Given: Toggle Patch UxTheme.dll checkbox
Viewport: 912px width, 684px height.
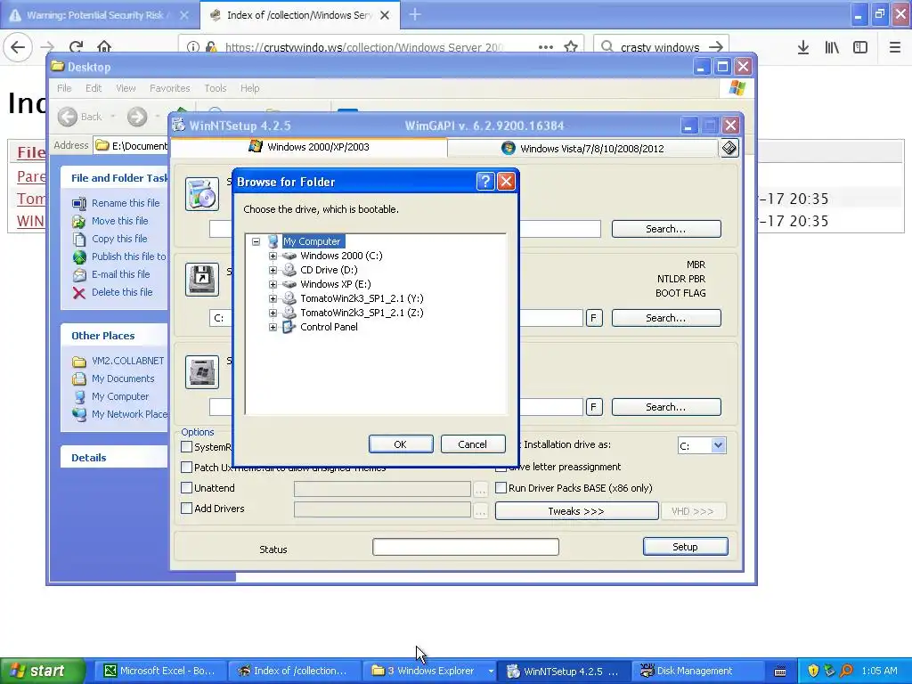Looking at the screenshot, I should 187,467.
